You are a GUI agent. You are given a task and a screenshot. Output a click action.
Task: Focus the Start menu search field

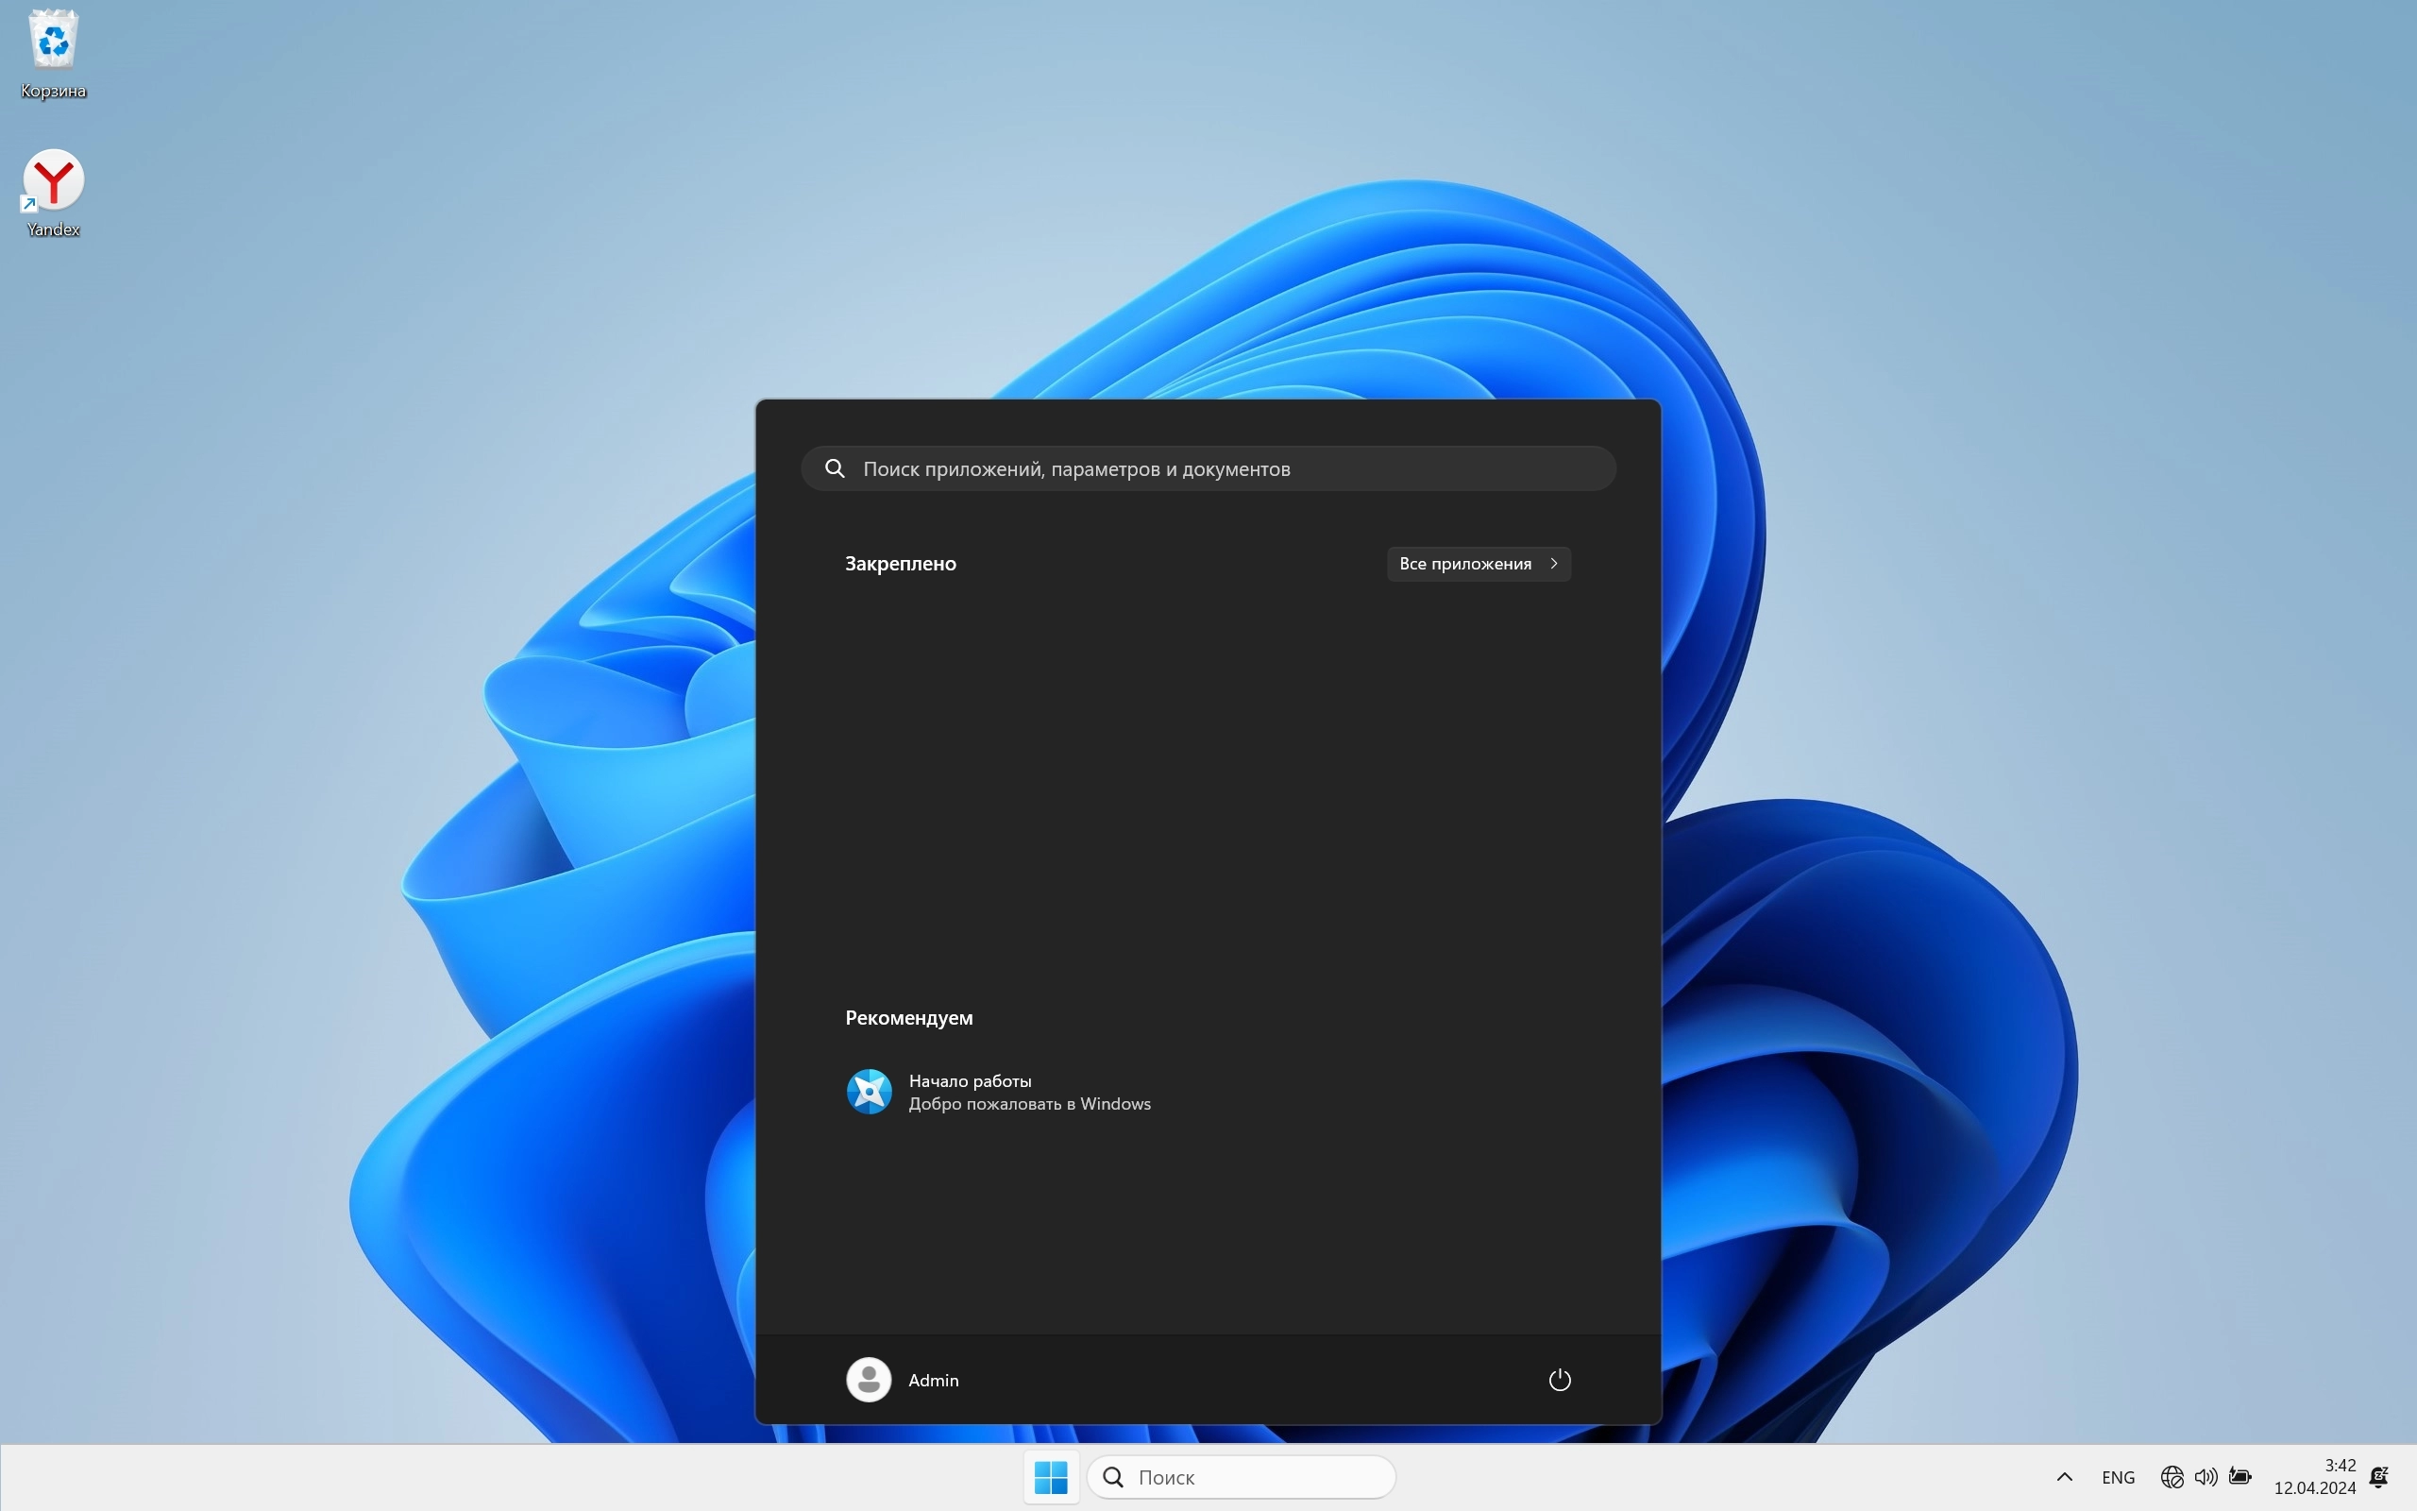[x=1208, y=468]
